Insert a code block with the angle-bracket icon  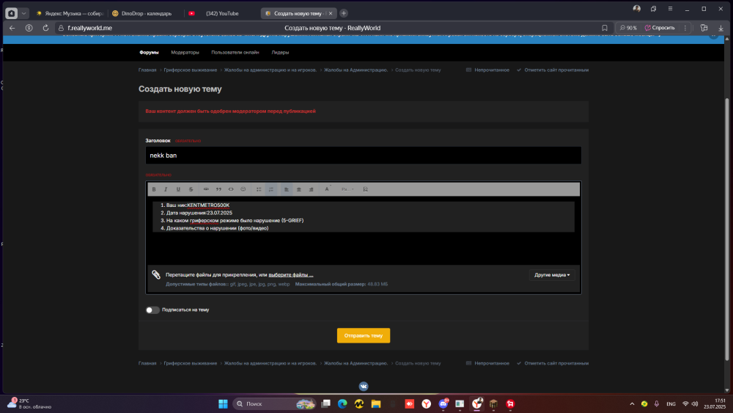point(231,189)
